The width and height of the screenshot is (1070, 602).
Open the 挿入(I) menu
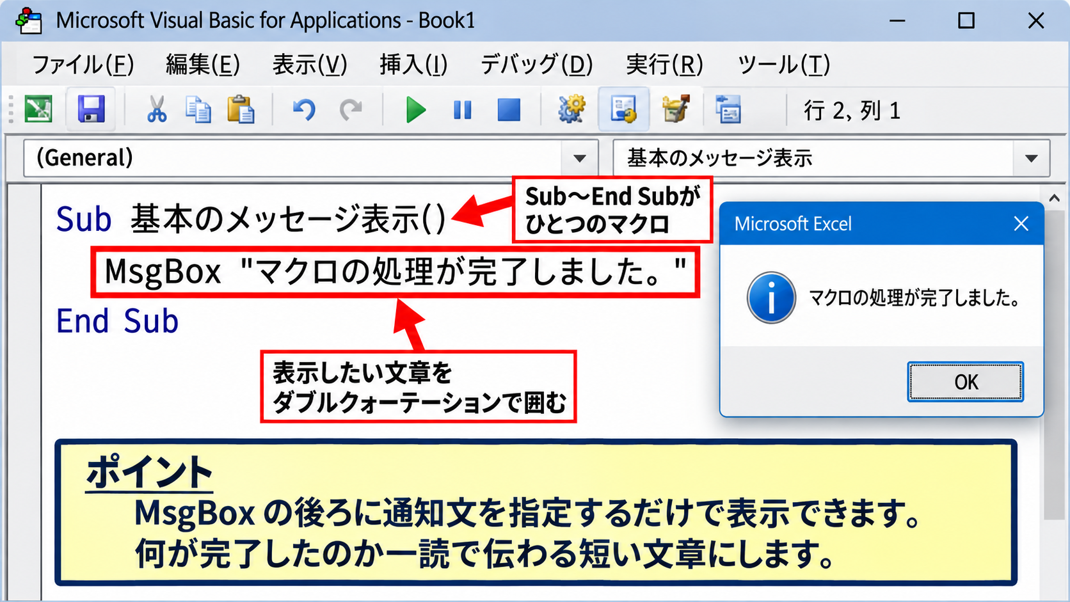coord(413,65)
